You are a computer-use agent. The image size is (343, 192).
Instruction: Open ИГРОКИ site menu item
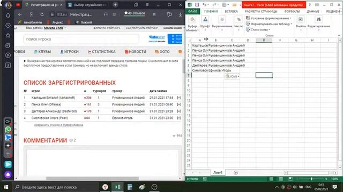click(x=69, y=52)
